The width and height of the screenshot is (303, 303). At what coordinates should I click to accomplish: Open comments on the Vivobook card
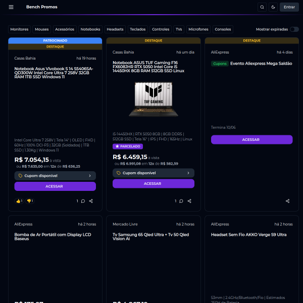(x=83, y=201)
